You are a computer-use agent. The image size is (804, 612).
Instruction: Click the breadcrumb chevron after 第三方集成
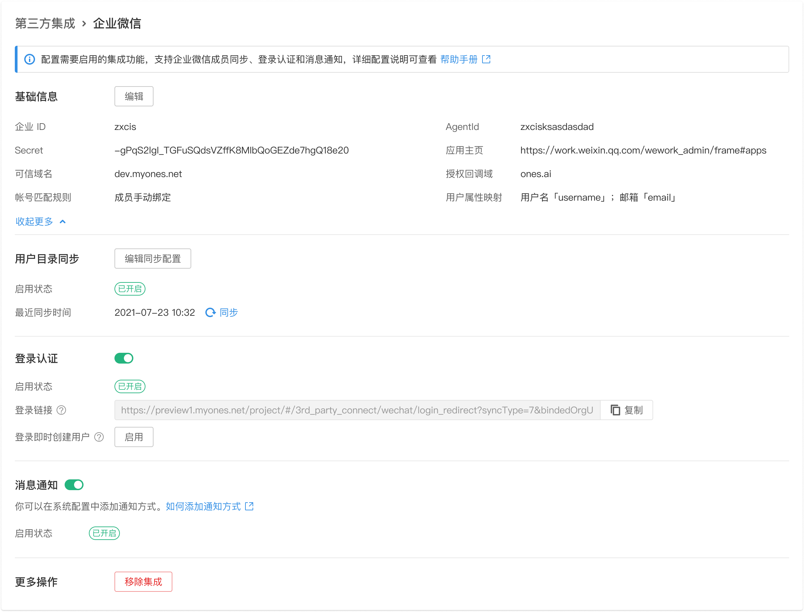point(84,24)
